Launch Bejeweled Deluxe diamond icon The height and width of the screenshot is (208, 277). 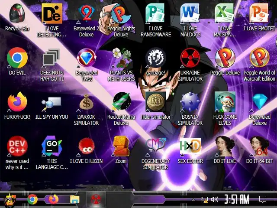(x=259, y=102)
